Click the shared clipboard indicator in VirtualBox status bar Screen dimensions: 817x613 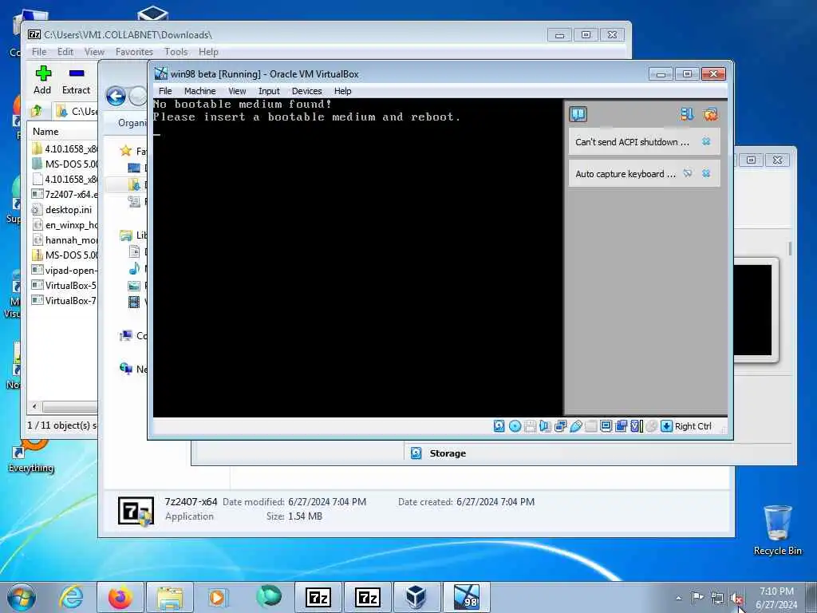click(621, 426)
